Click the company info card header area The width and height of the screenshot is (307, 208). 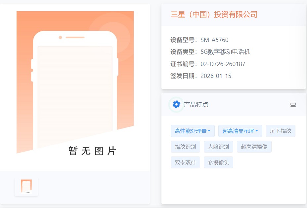pos(232,15)
